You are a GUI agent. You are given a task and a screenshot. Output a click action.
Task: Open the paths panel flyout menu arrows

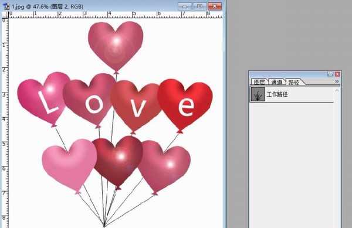coord(337,81)
